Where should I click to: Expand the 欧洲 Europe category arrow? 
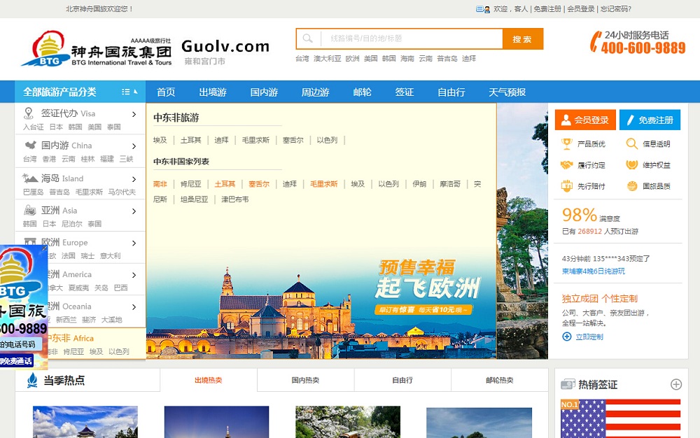pos(134,243)
